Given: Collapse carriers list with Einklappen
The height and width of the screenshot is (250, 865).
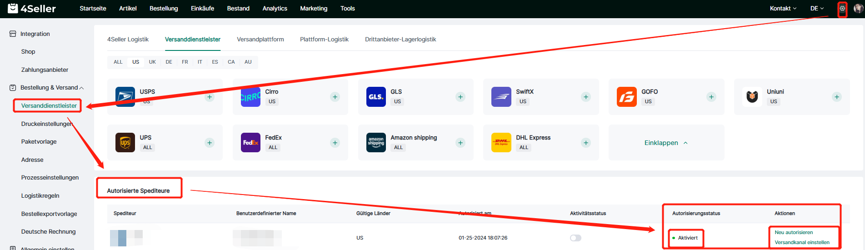Looking at the screenshot, I should pos(666,143).
